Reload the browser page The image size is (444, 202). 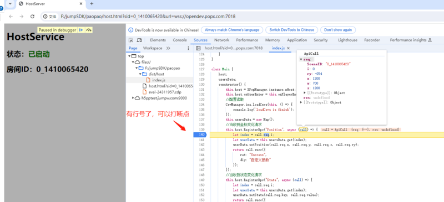32,17
